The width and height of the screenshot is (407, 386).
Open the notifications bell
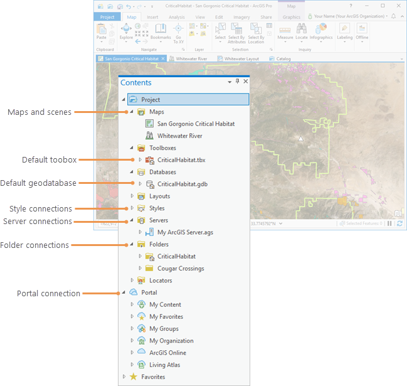pos(393,16)
